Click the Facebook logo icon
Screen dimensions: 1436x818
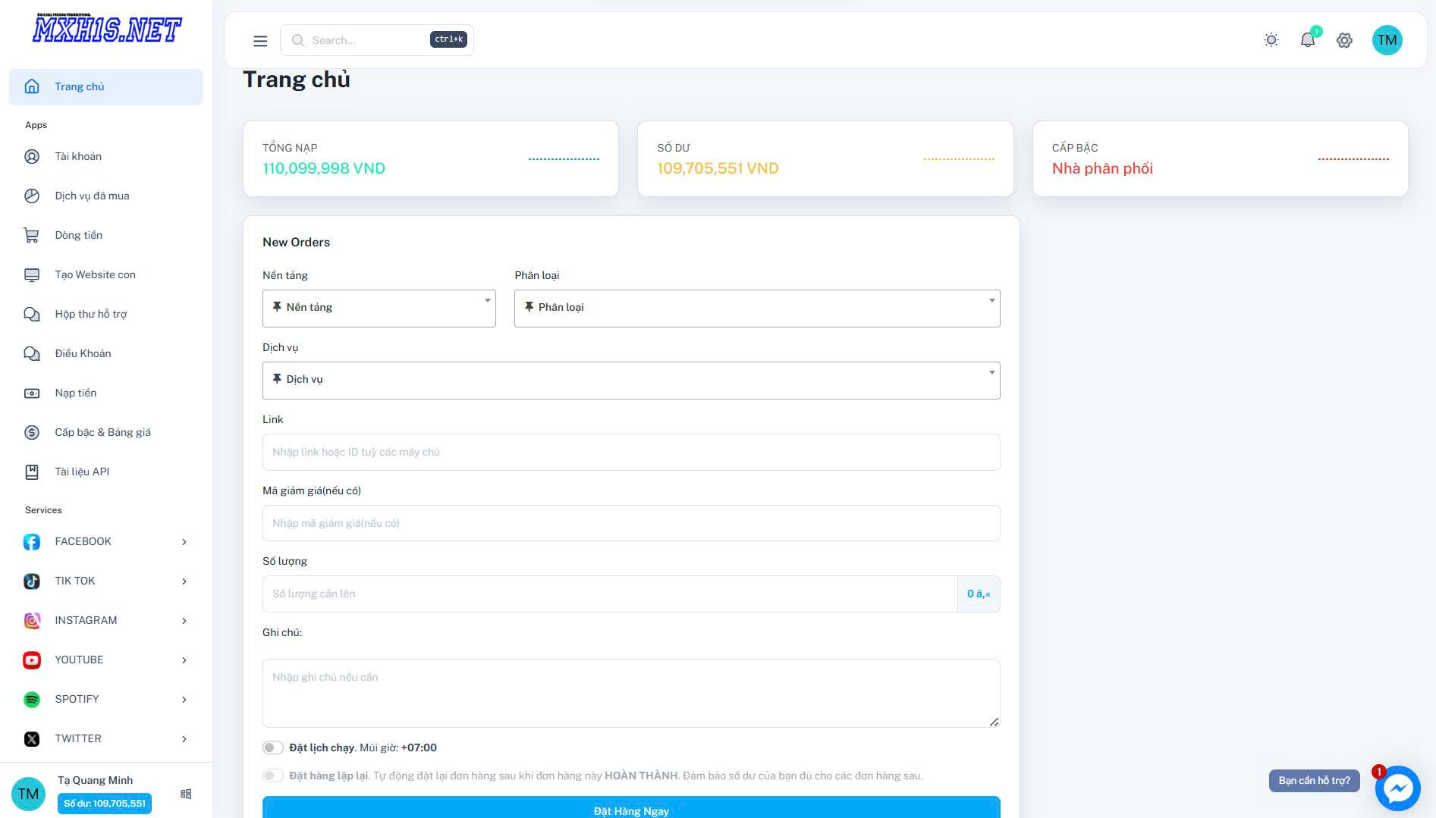tap(32, 541)
